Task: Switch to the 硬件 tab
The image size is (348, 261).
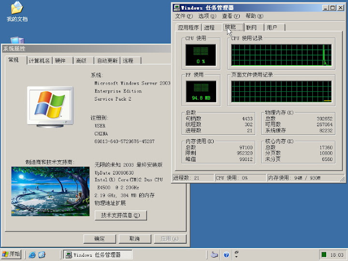Action: (x=62, y=60)
